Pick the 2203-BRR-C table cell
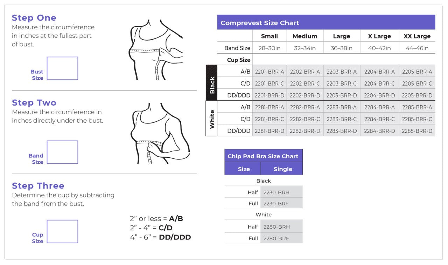Screen dimensions: 448x265 (342, 84)
